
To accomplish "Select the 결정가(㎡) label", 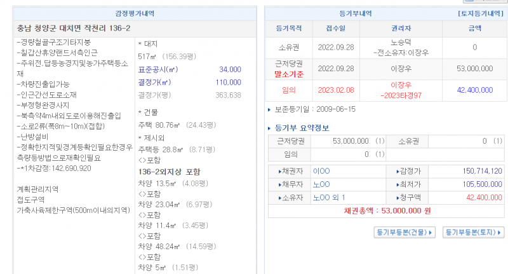I will point(154,83).
